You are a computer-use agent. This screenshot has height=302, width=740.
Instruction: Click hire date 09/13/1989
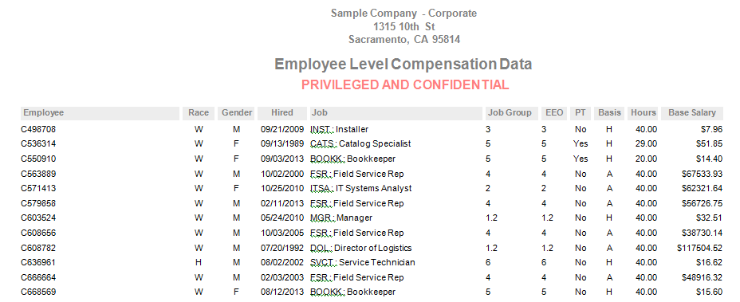282,144
